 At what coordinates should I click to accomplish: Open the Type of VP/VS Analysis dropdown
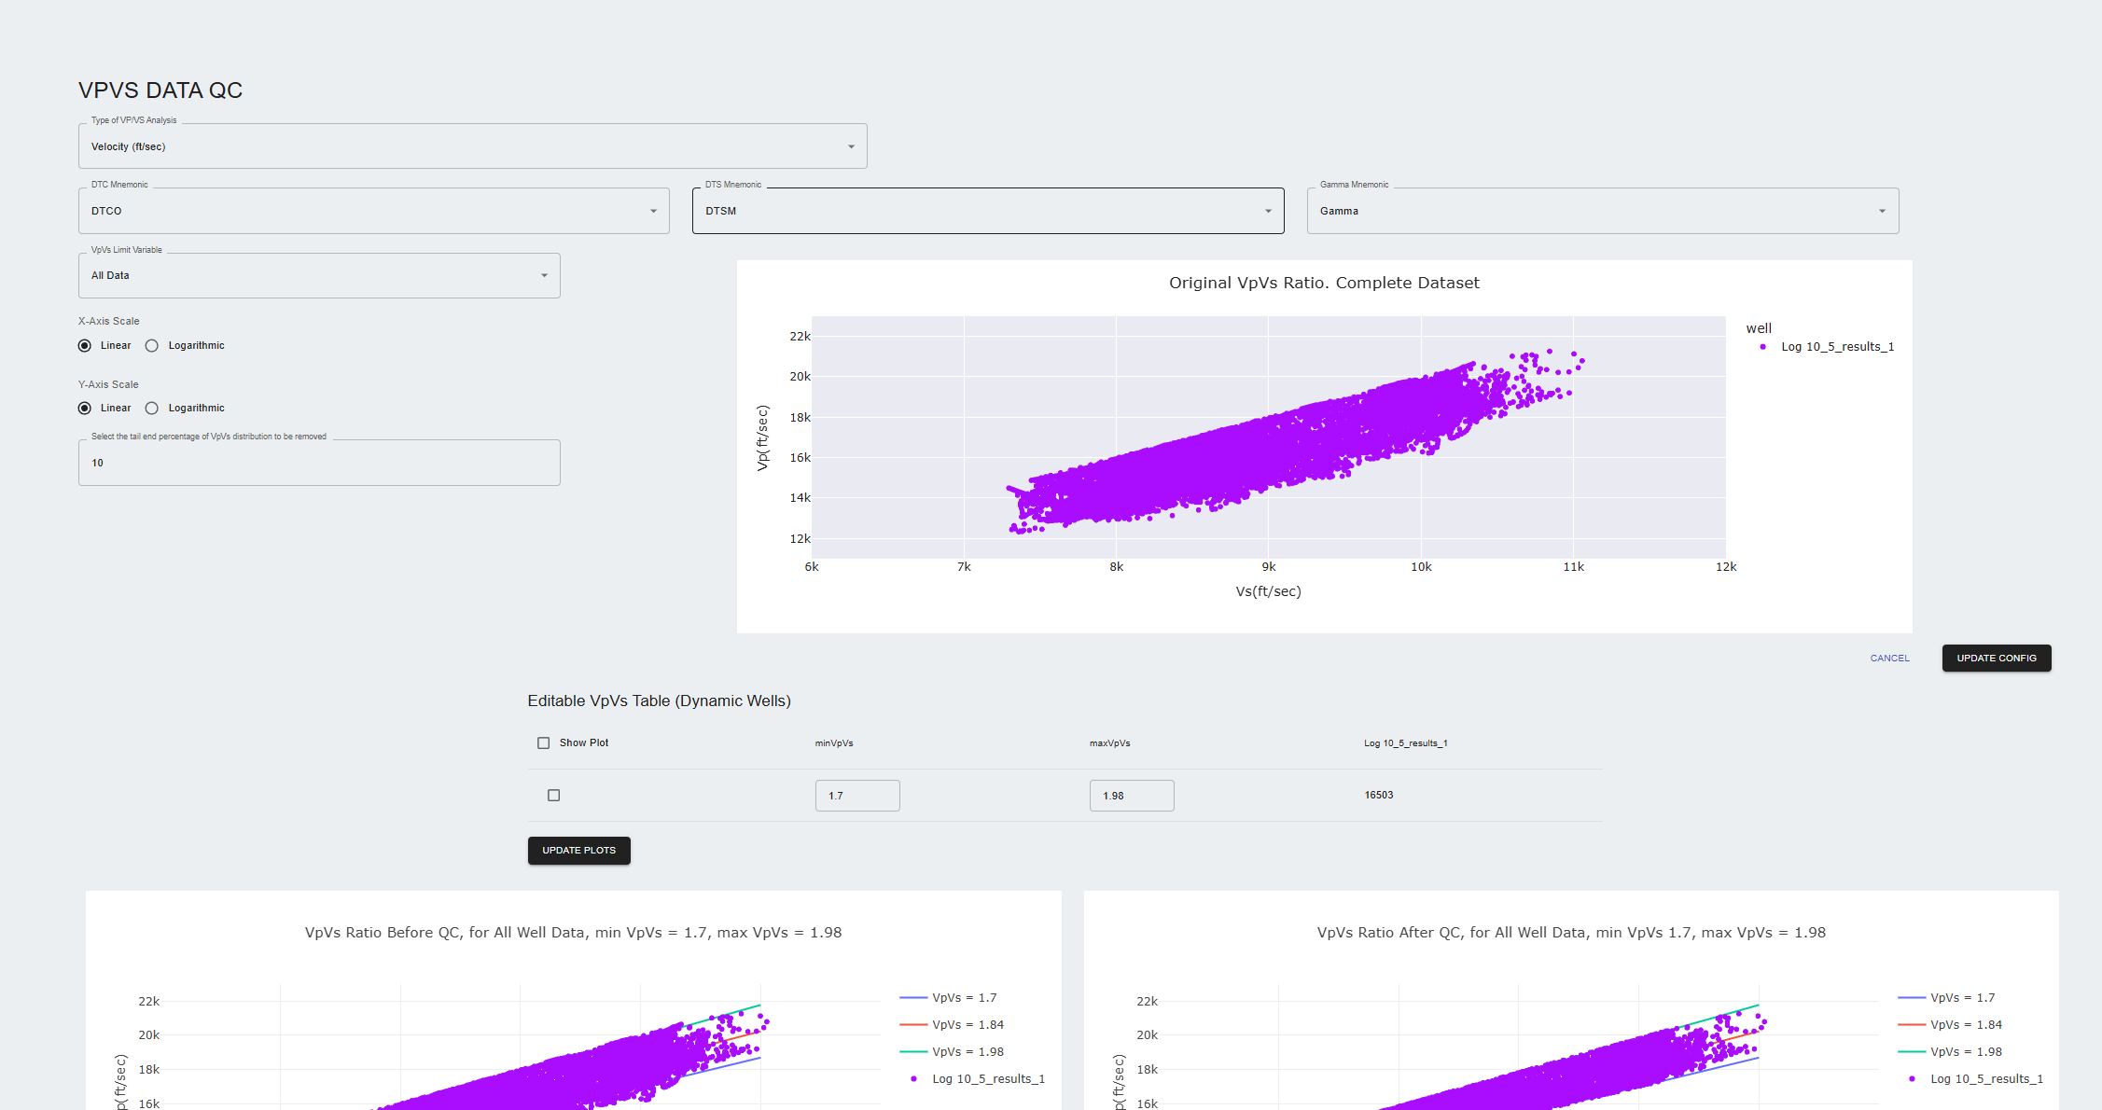472,146
